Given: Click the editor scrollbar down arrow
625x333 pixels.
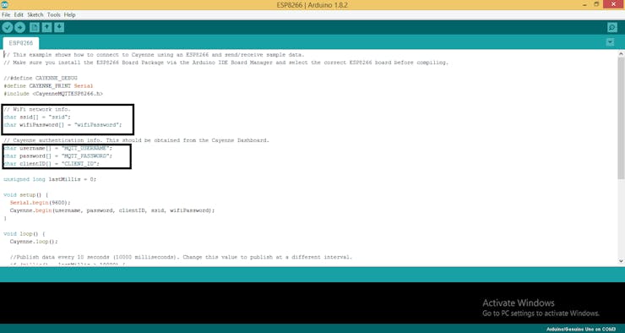Looking at the screenshot, I should click(621, 261).
